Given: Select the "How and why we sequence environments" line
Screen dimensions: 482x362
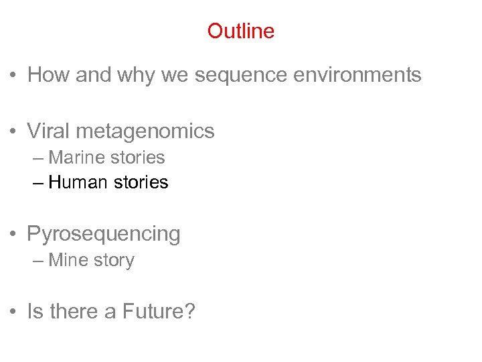Looking at the screenshot, I should click(x=224, y=75).
